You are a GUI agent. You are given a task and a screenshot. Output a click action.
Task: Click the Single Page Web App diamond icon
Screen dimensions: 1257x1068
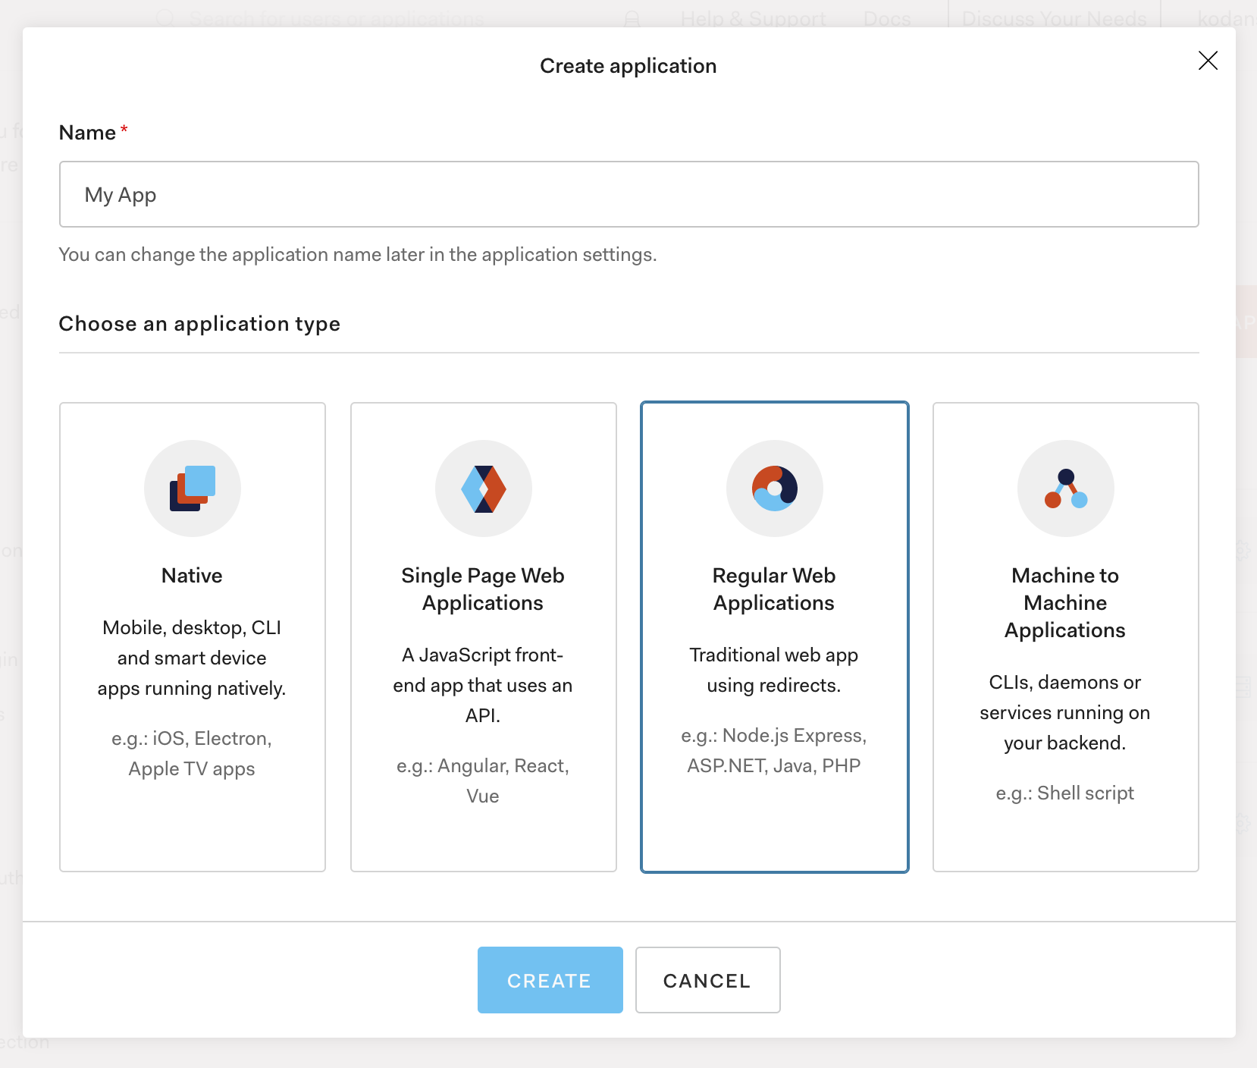click(484, 488)
